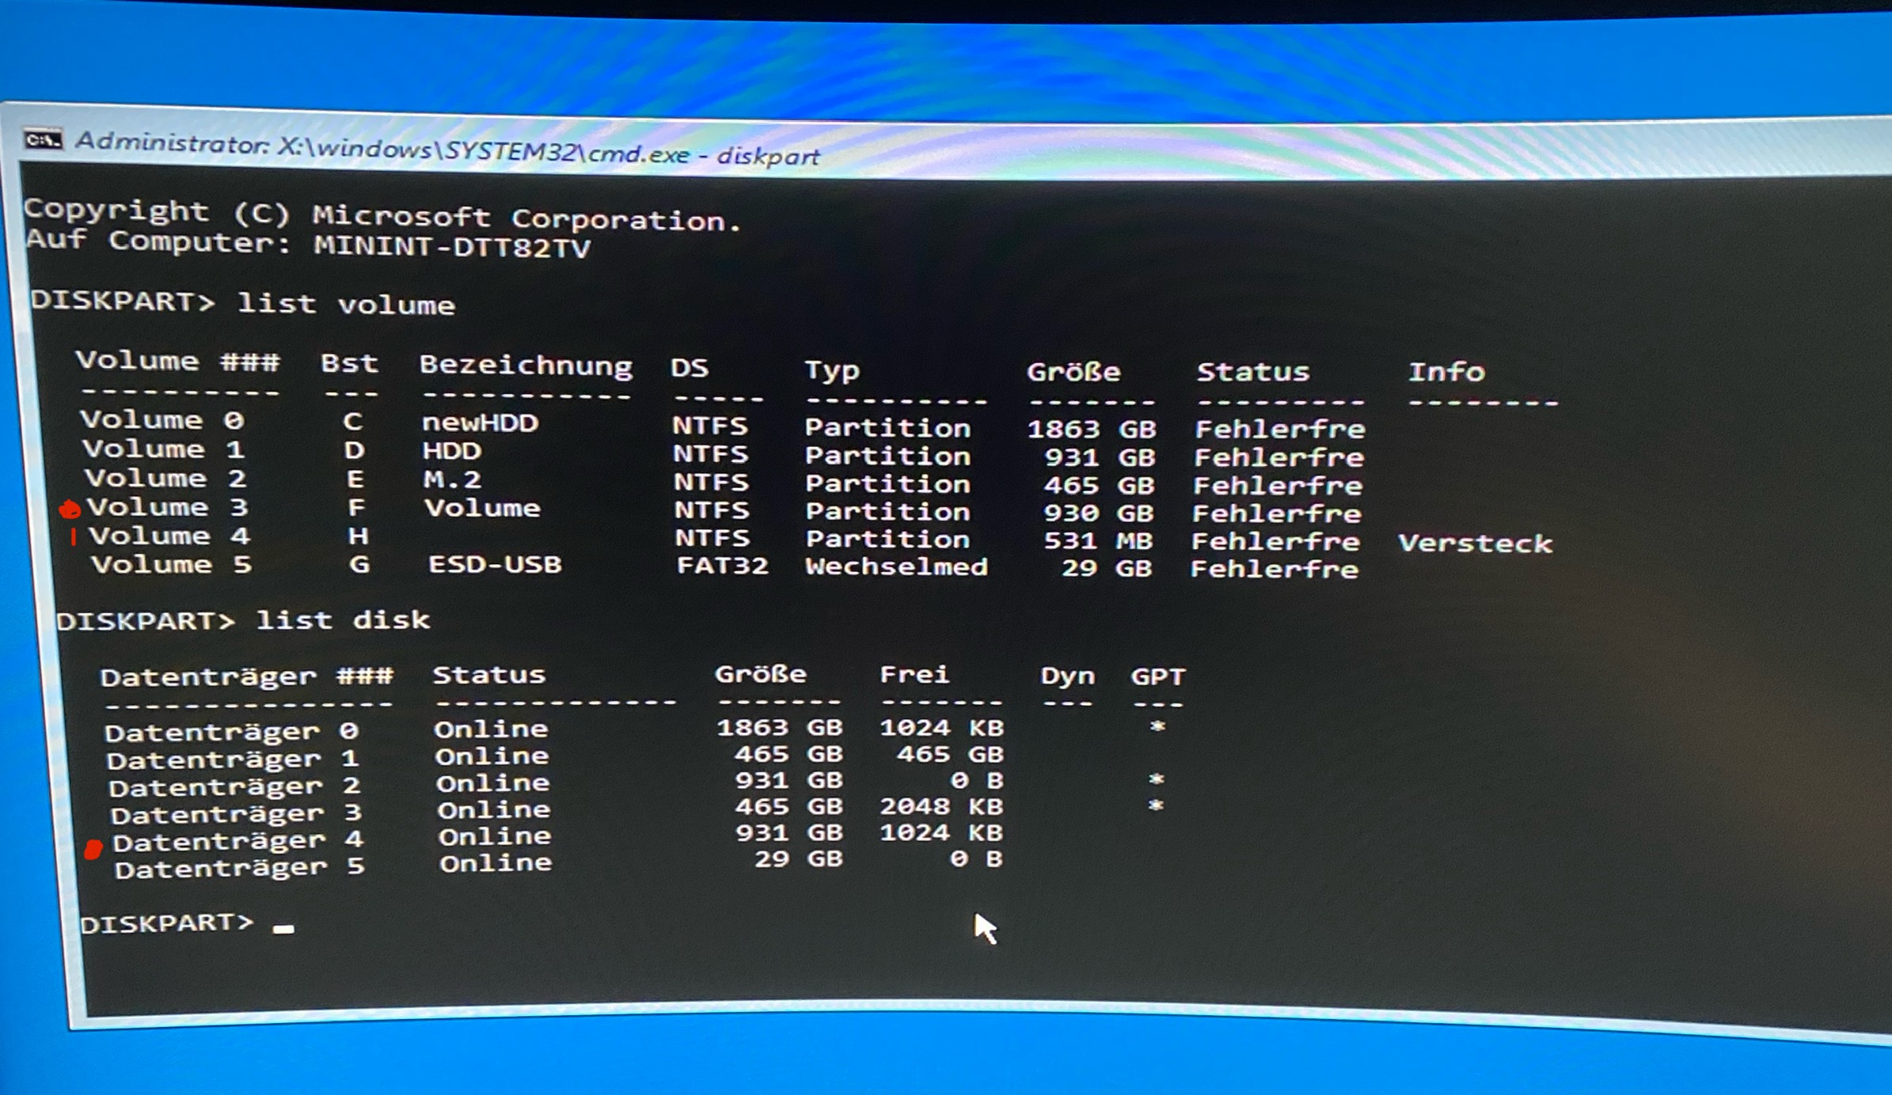Click the cmd icon in the title bar

[43, 140]
